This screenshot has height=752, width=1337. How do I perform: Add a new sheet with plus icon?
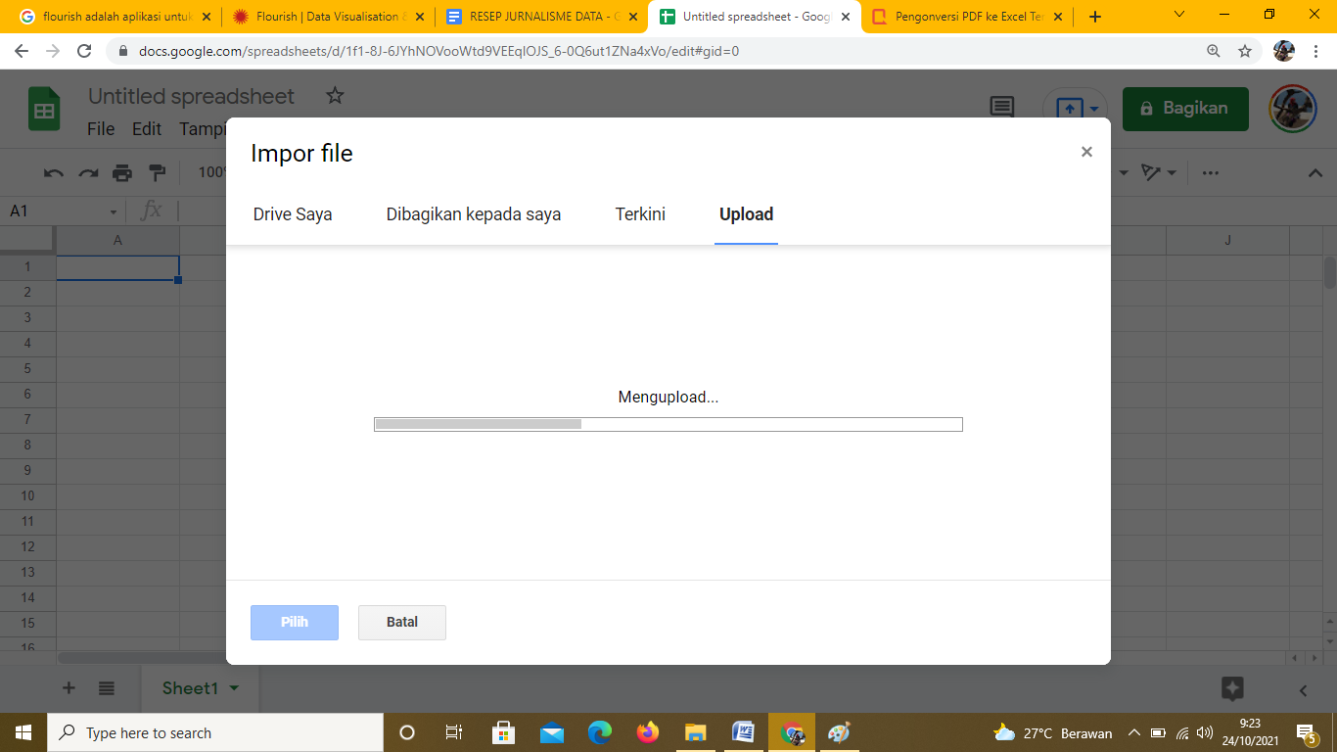pos(69,688)
